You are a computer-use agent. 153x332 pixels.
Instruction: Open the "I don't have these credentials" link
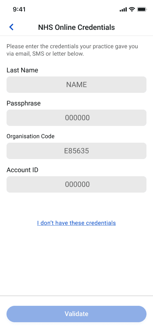77,223
